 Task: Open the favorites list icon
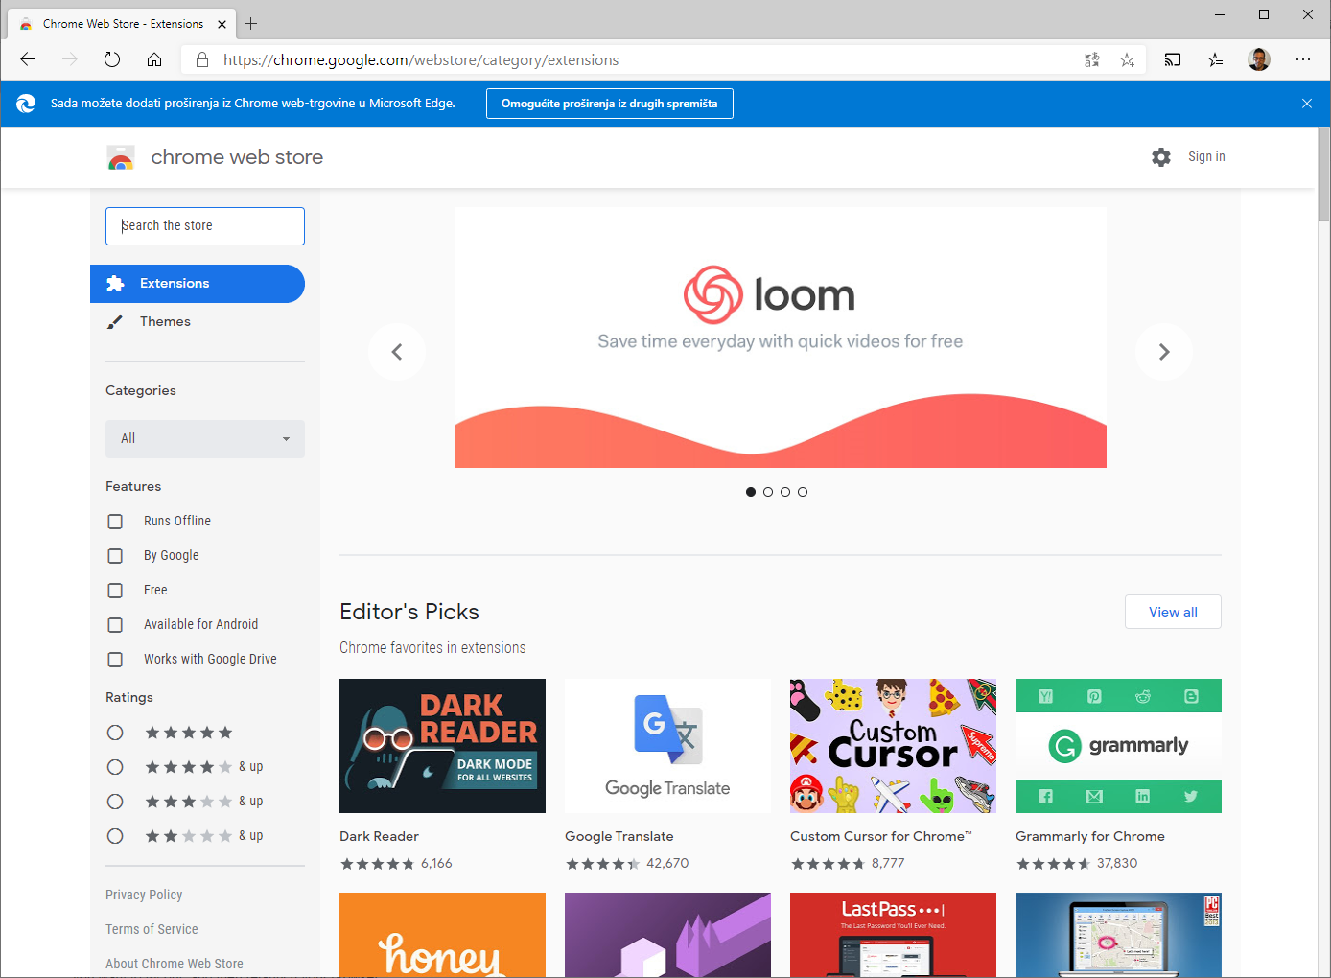[x=1215, y=59]
